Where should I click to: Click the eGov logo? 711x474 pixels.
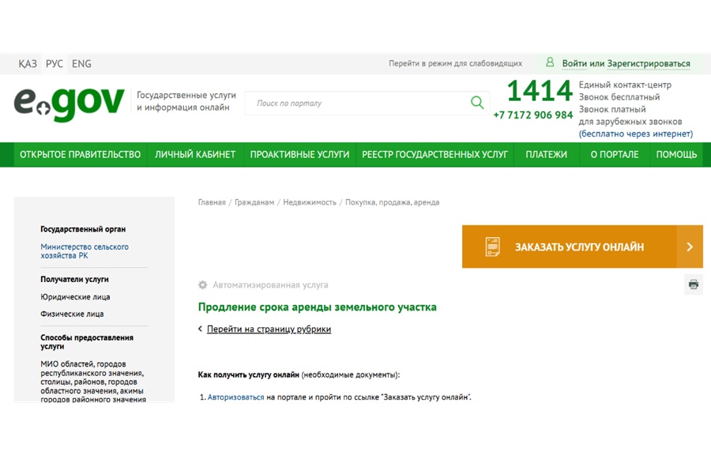coord(69,103)
